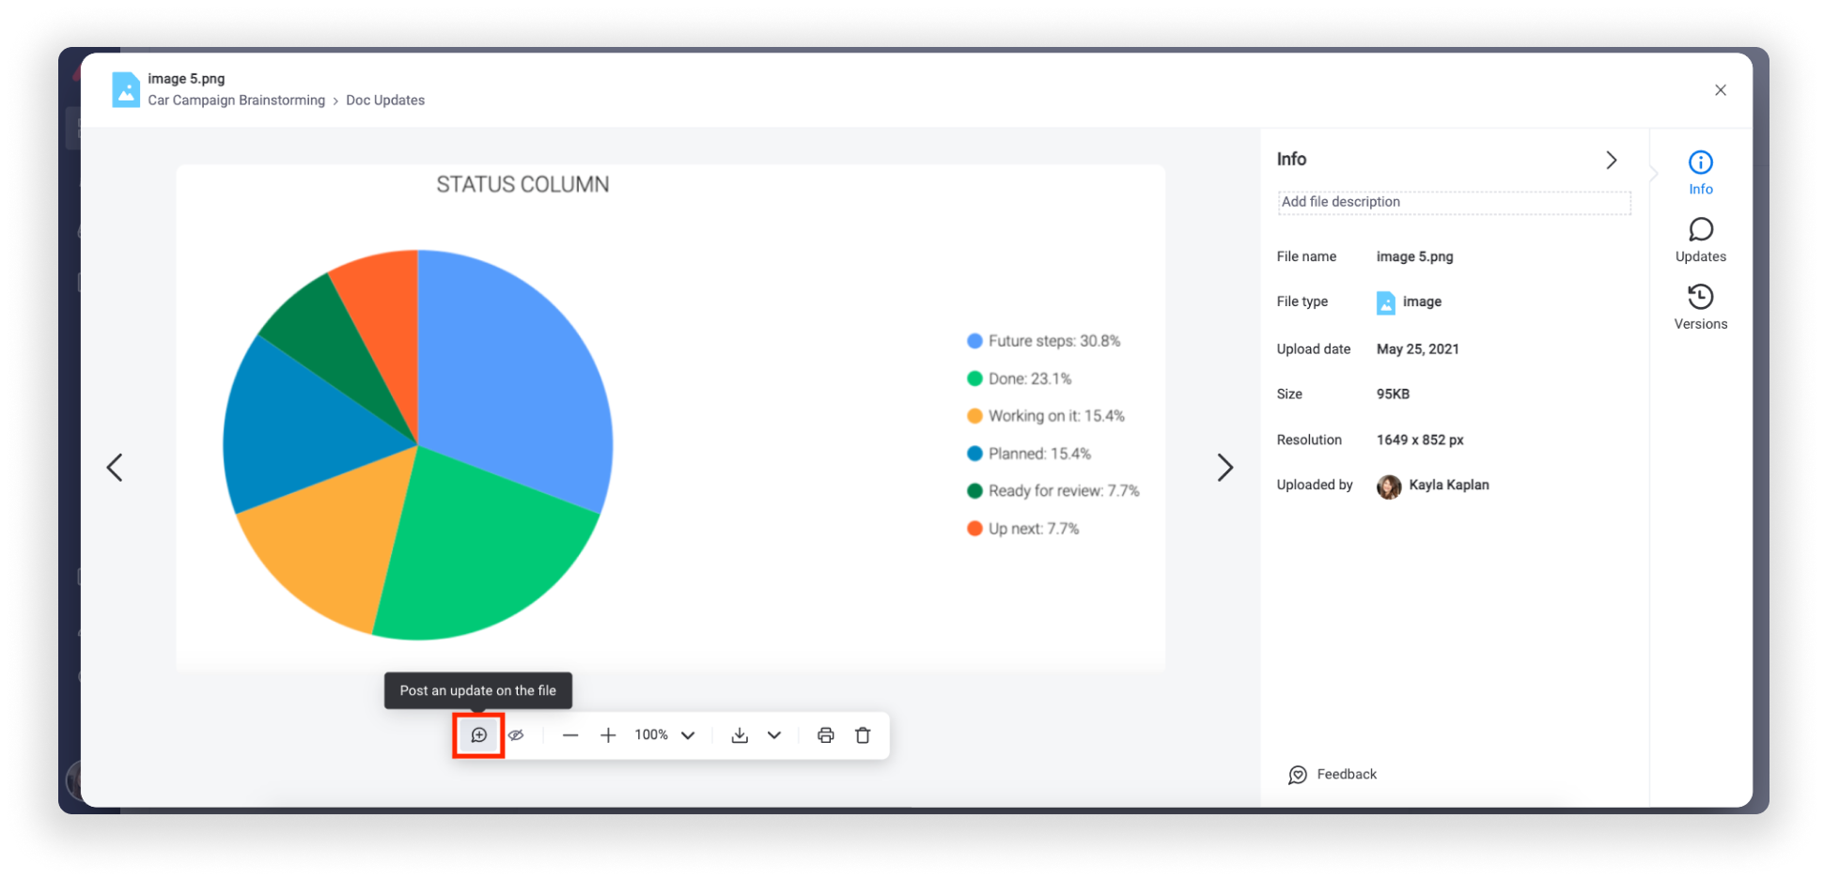Toggle the hide-annotations eye icon
1824x880 pixels.
tap(516, 735)
